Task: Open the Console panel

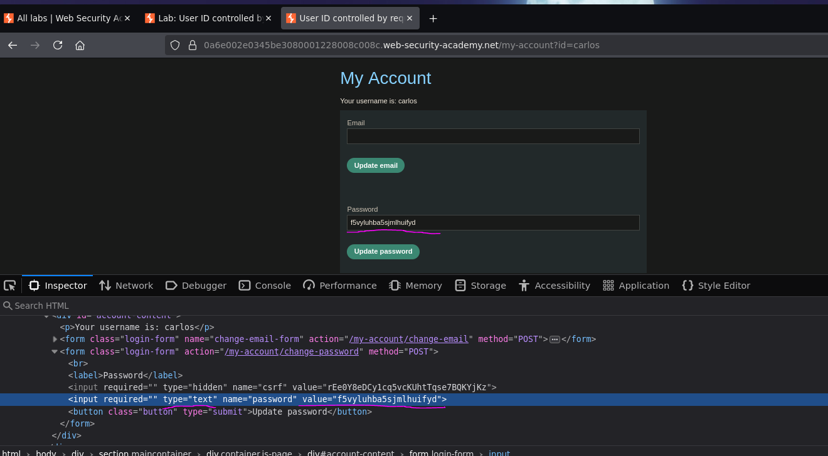Action: click(x=265, y=286)
